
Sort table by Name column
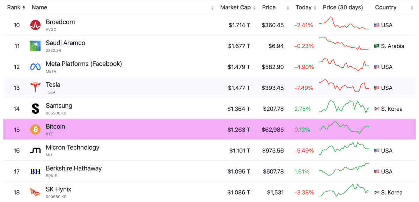click(39, 7)
